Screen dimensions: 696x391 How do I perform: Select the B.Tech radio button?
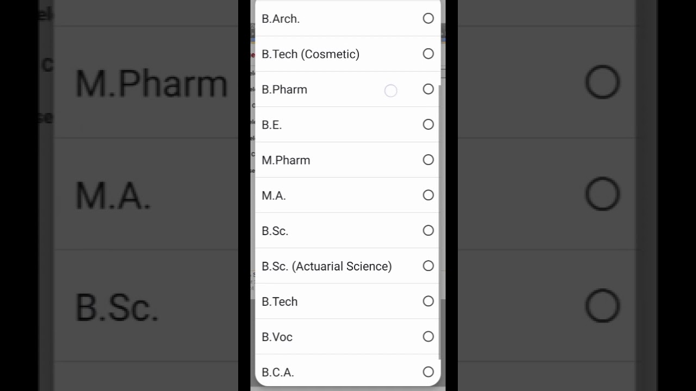coord(428,301)
